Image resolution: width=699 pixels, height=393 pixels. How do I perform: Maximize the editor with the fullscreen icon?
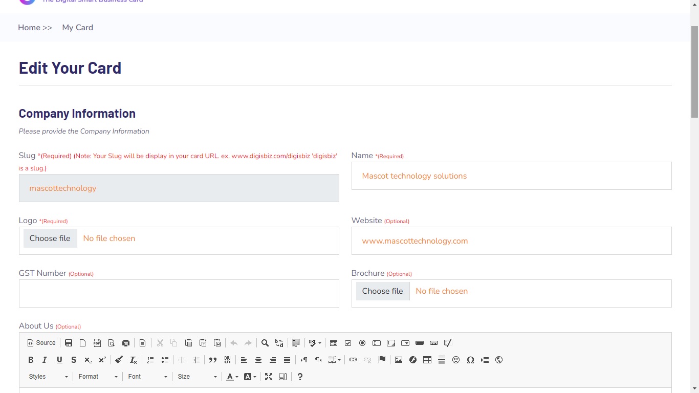[269, 377]
